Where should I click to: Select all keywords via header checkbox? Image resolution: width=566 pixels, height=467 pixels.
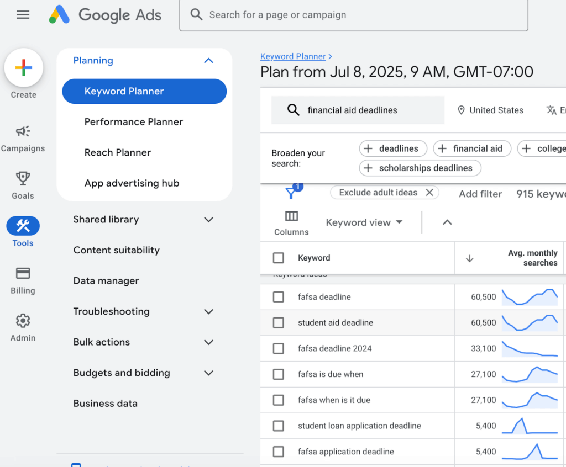279,258
